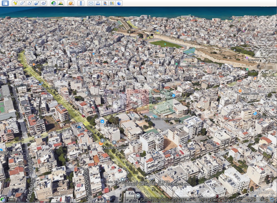Select the Add Polygon tool

pyautogui.click(x=22, y=3)
